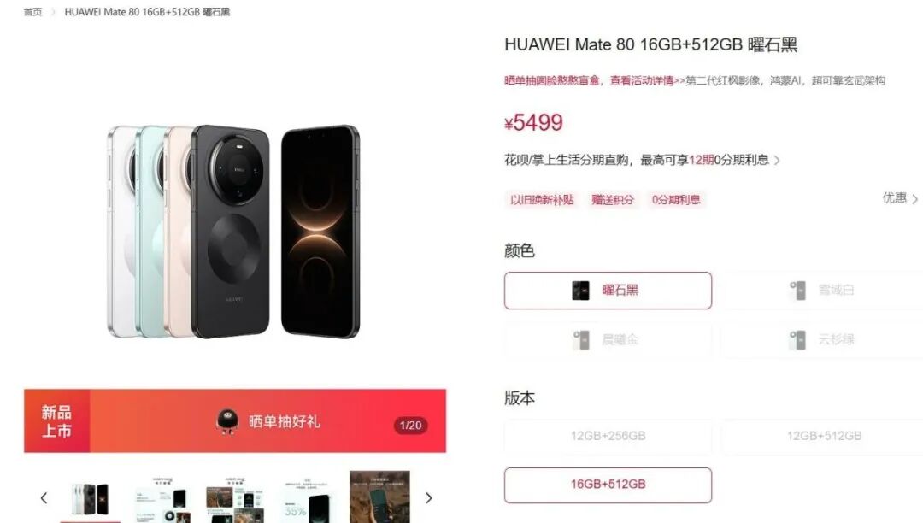
Task: Click the 以旧换新补贴 tag
Action: tap(542, 199)
